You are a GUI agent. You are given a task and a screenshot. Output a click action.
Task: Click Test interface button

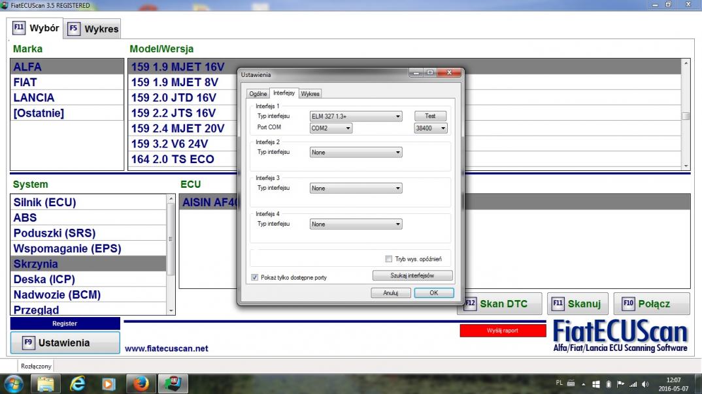(430, 116)
